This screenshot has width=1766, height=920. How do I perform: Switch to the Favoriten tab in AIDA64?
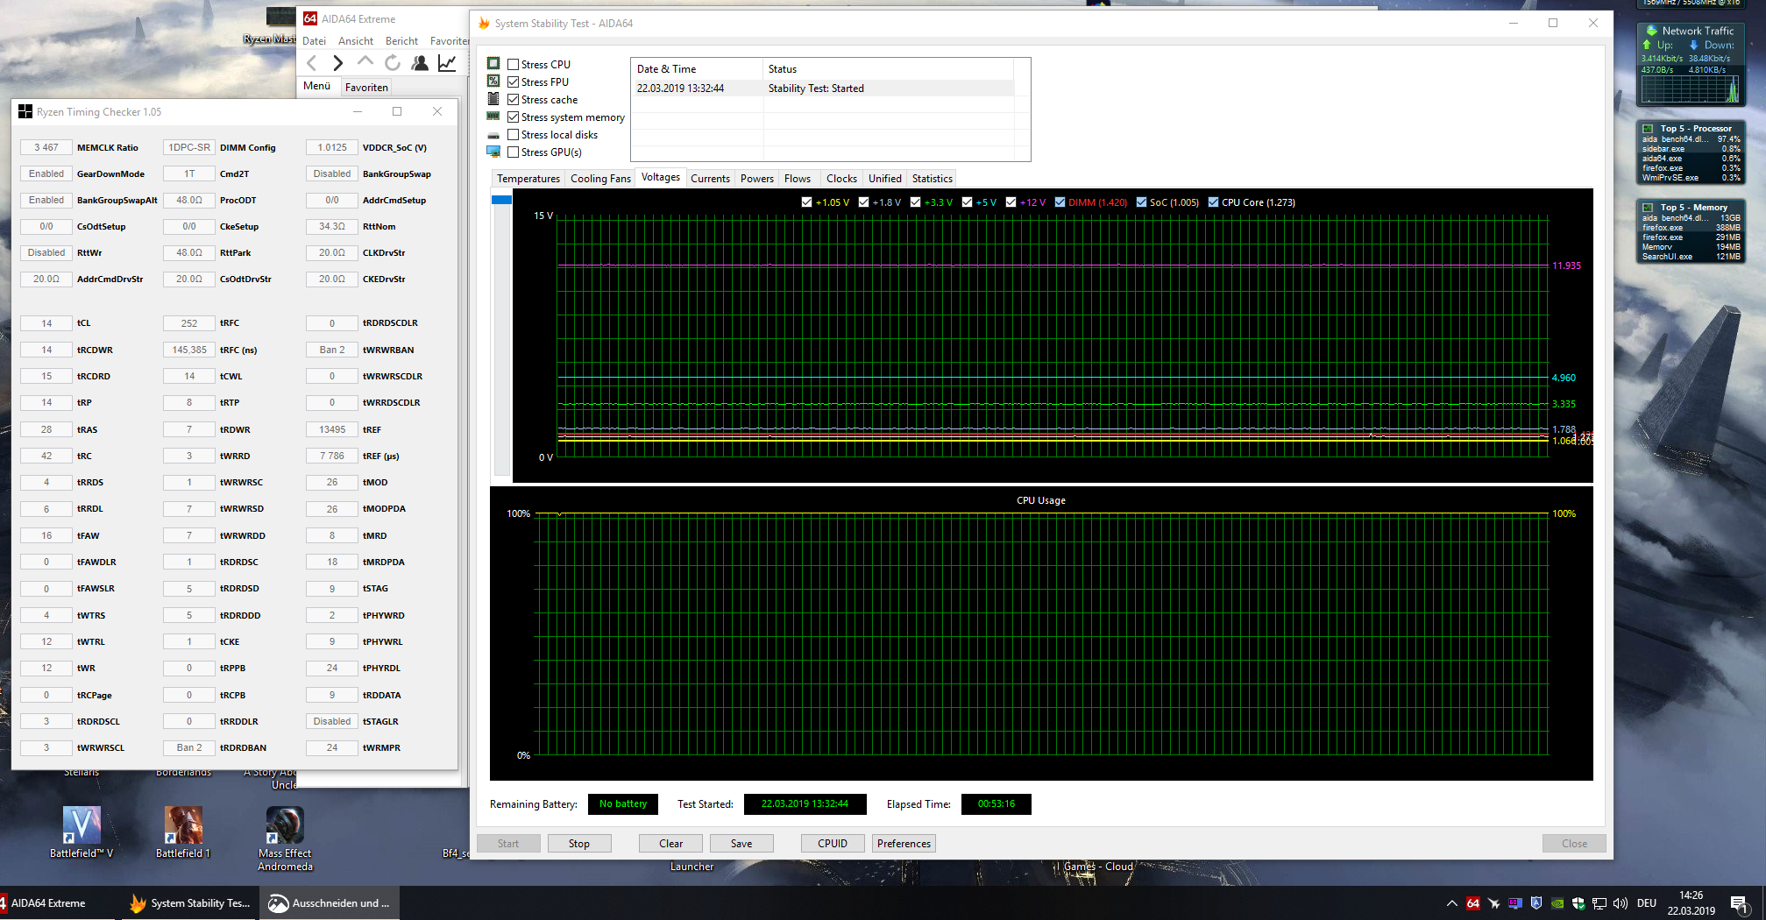tap(366, 87)
